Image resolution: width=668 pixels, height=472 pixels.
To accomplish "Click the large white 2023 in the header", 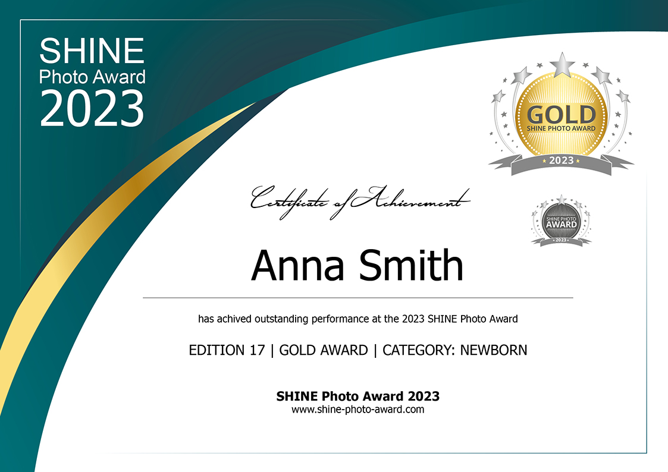I will pos(92,108).
